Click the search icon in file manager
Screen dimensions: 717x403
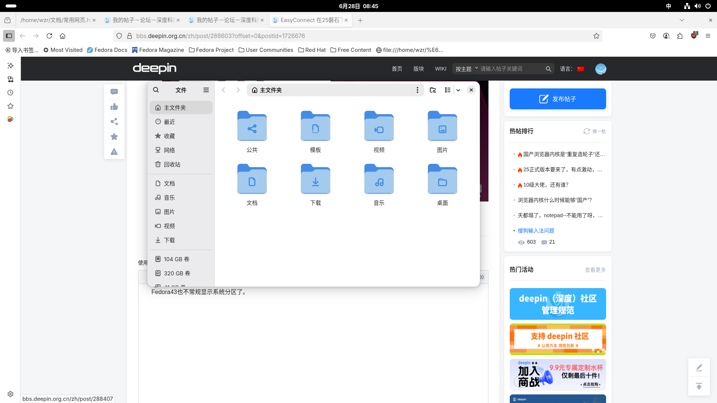[x=156, y=90]
